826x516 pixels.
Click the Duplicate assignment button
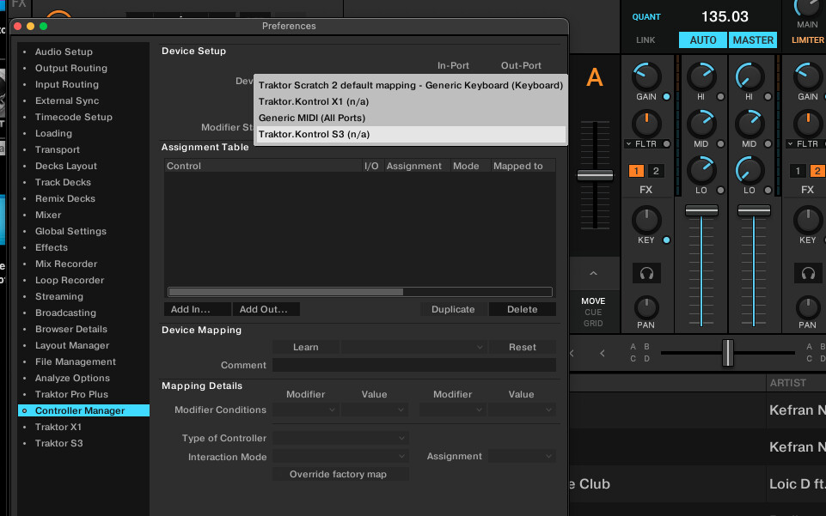click(453, 309)
